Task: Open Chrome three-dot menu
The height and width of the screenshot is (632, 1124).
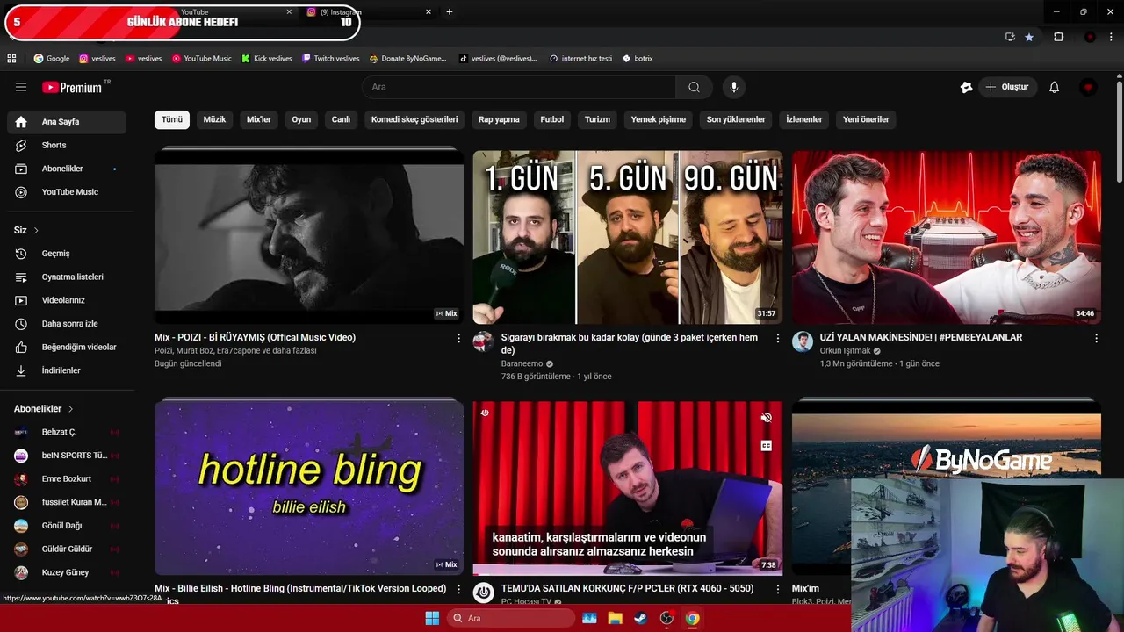Action: pos(1111,37)
